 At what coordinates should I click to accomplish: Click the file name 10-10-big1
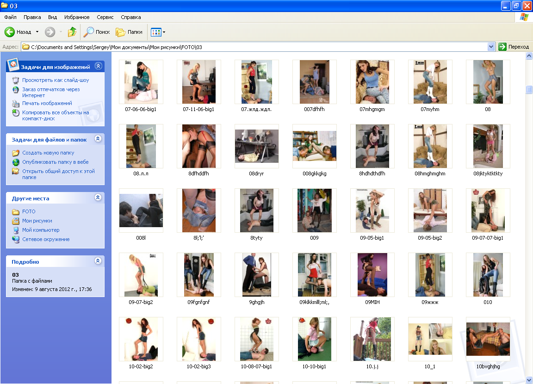coord(314,367)
